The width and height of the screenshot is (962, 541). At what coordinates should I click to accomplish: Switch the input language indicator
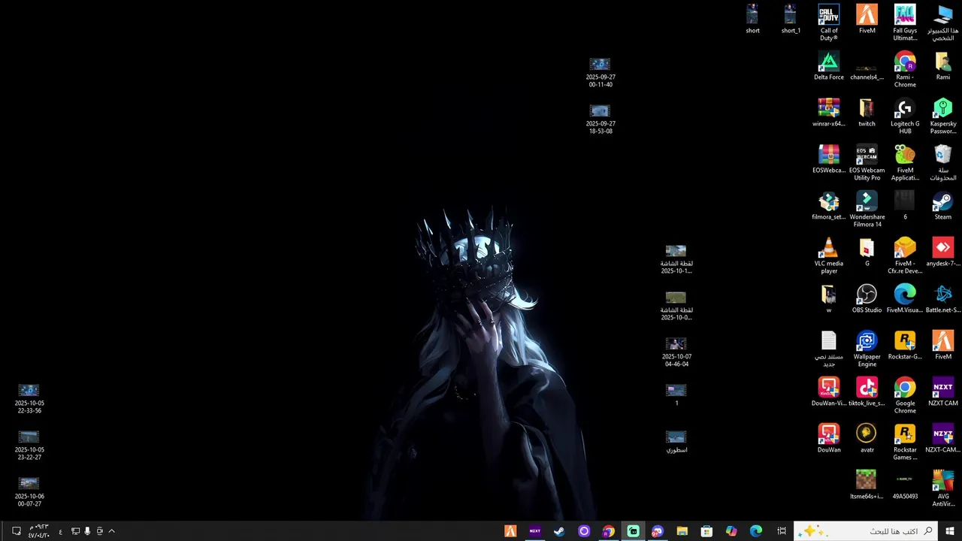click(x=61, y=531)
